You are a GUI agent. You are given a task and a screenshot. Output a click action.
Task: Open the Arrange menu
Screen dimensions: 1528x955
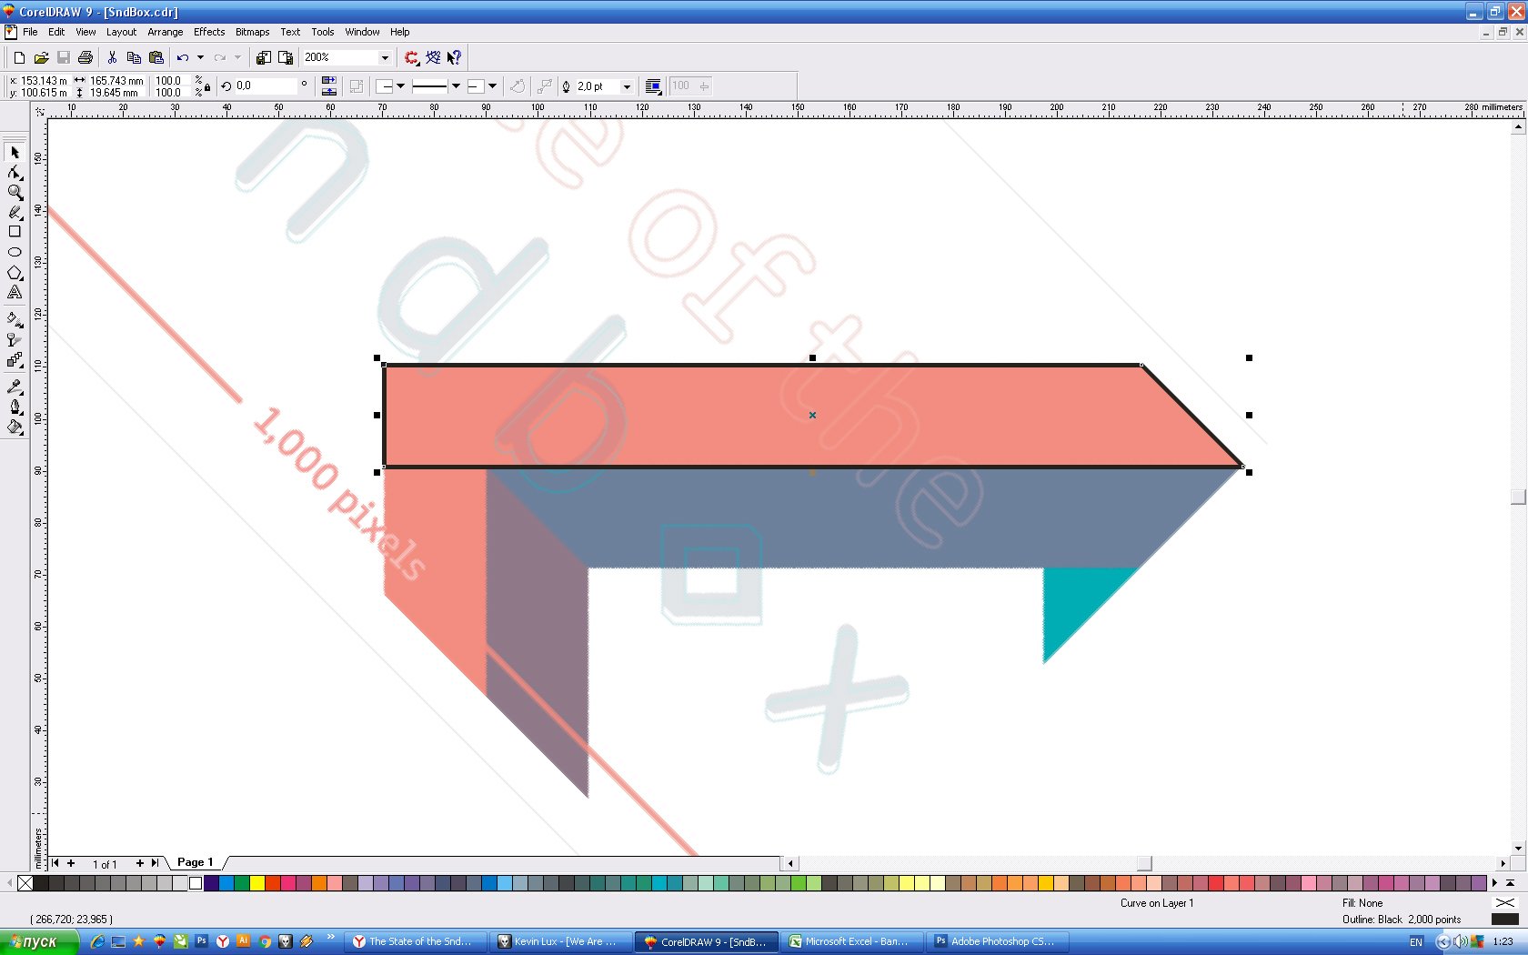[x=166, y=32]
